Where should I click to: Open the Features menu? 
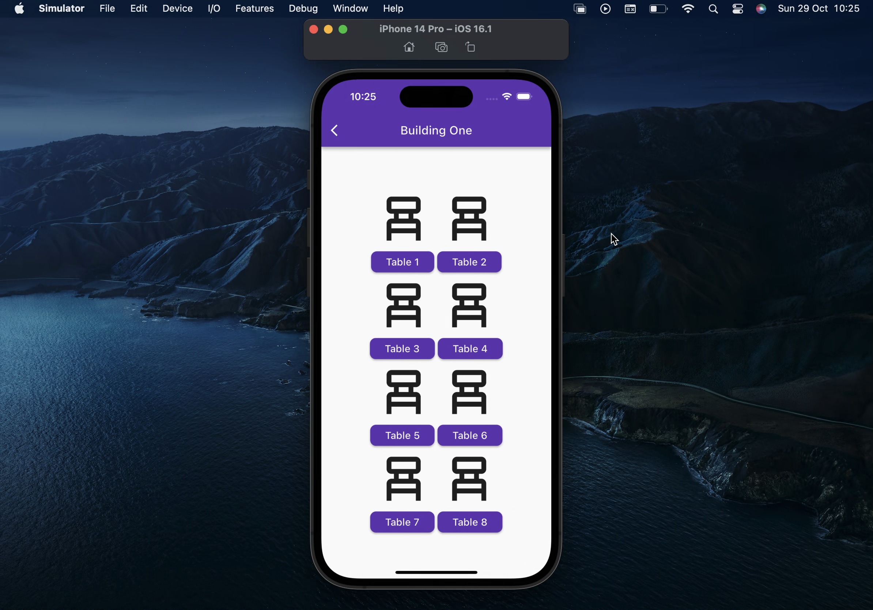(254, 8)
